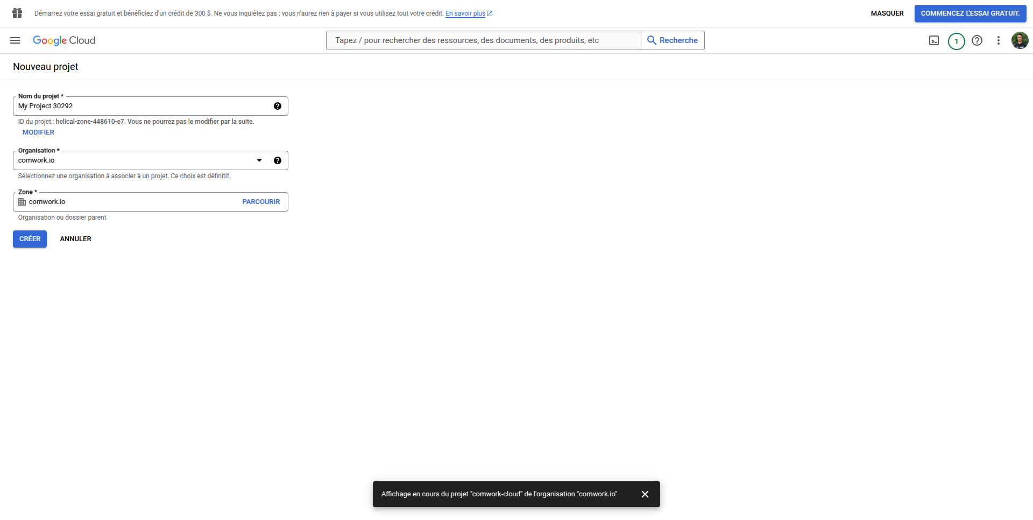Viewport: 1033px width, 520px height.
Task: Click the Nouveau projet page title
Action: click(46, 67)
